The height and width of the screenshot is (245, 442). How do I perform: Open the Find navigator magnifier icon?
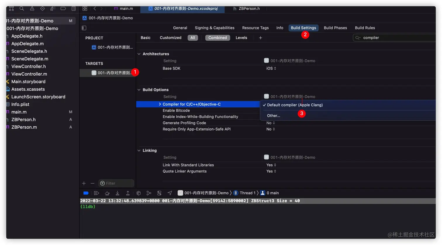tap(22, 8)
